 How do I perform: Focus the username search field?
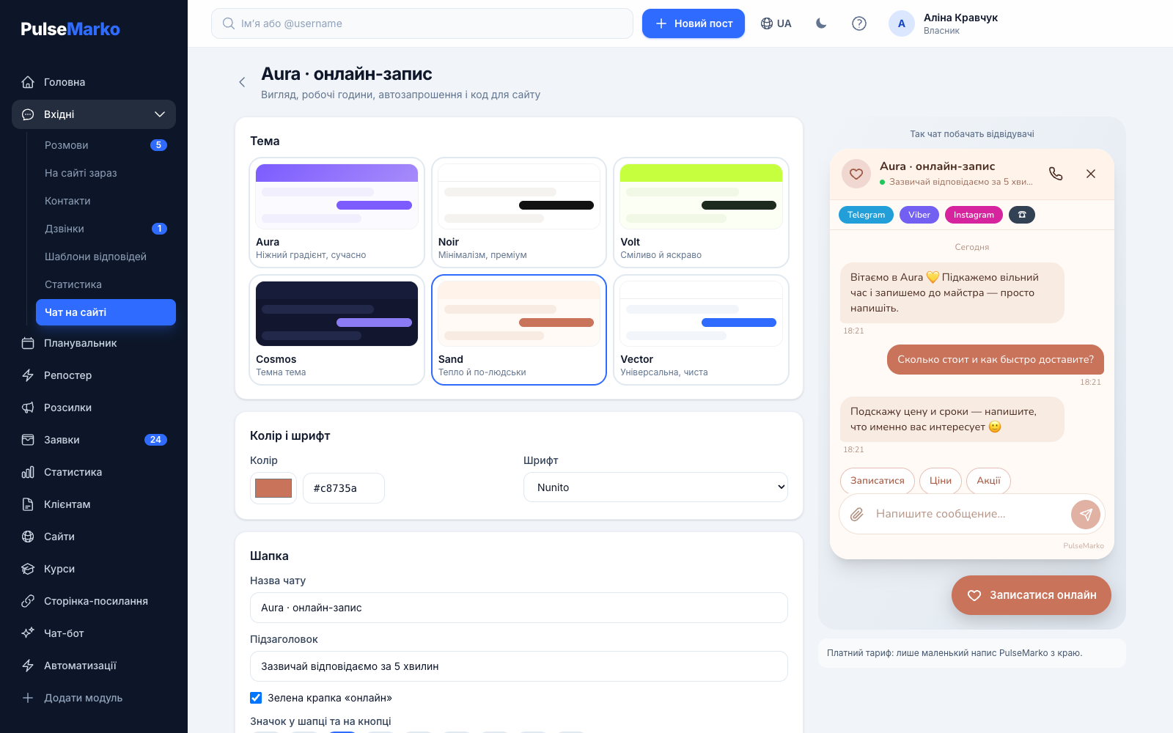point(422,23)
